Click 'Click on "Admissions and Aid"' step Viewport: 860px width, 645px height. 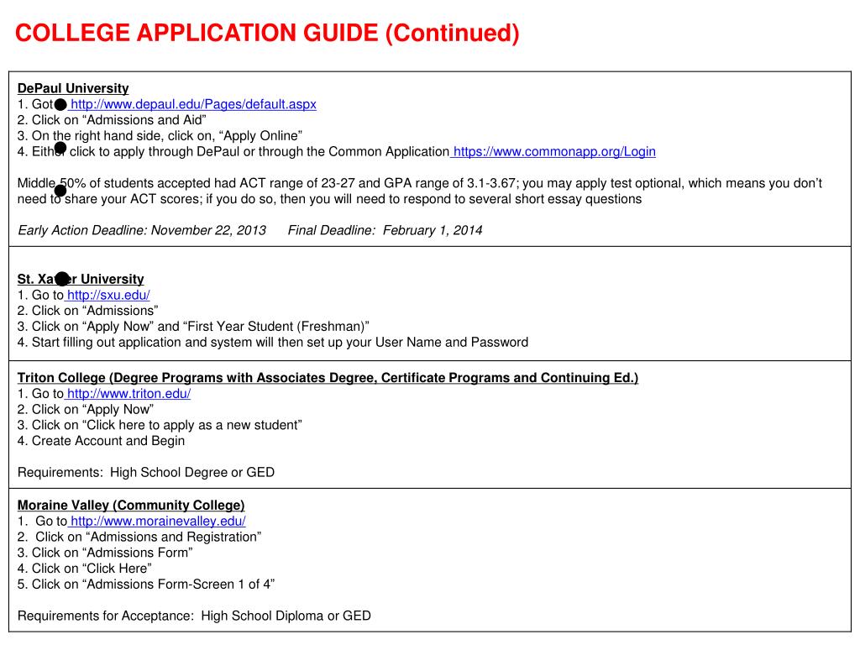pyautogui.click(x=112, y=120)
